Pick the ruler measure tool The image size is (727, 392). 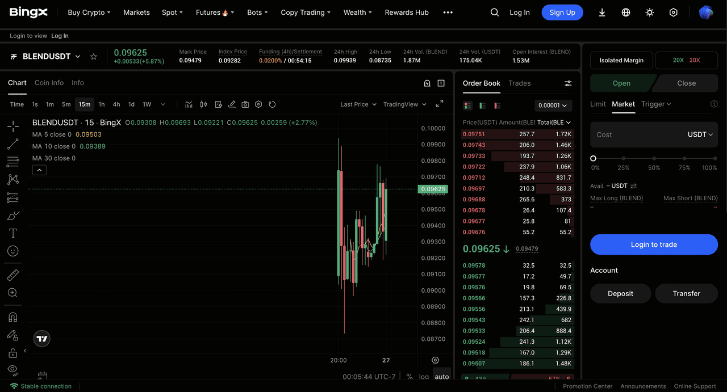12,275
